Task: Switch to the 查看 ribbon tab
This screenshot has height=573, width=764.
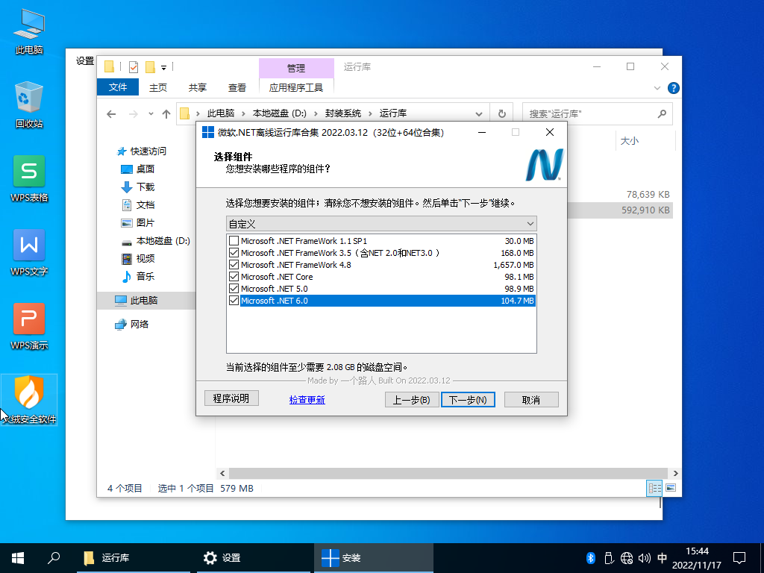Action: [237, 87]
